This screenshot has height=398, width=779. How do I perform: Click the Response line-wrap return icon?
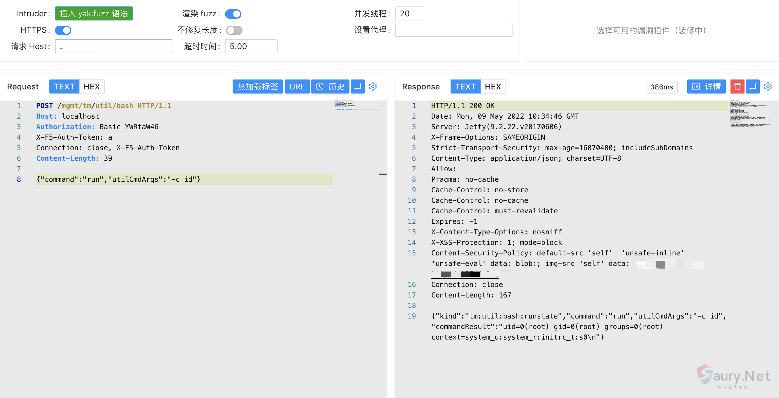coord(752,86)
